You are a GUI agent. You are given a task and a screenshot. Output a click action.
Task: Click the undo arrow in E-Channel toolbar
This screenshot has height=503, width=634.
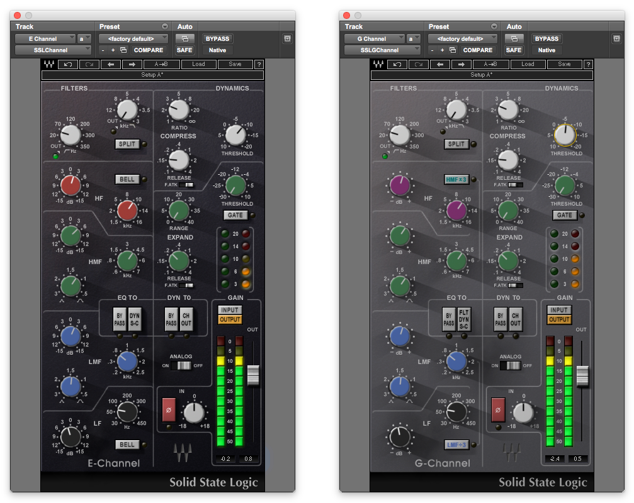[67, 64]
